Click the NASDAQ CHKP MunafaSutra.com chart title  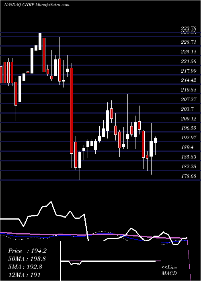[37, 5]
